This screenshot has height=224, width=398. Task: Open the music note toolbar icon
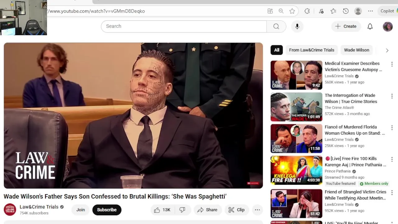click(x=321, y=11)
